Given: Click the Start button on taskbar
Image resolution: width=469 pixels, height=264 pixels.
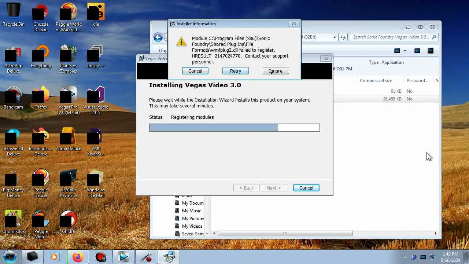Looking at the screenshot, I should [x=10, y=257].
